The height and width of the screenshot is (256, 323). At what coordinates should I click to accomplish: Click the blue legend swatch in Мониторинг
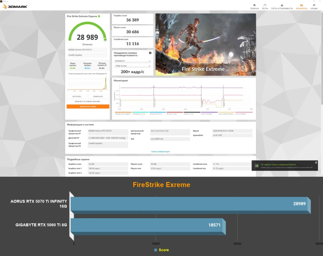tap(158, 112)
